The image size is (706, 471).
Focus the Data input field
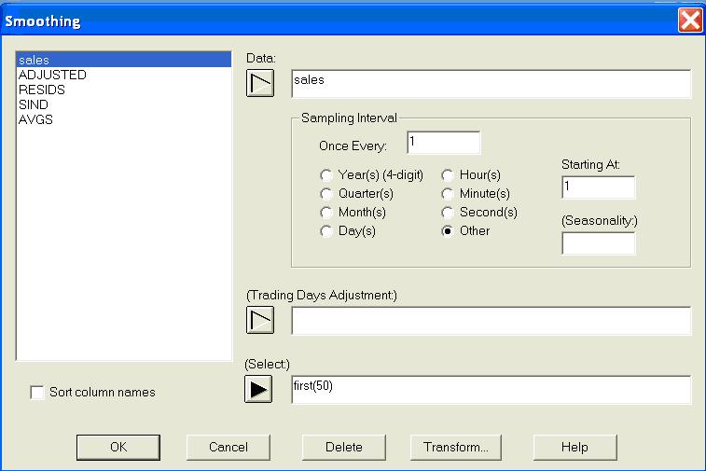click(491, 84)
